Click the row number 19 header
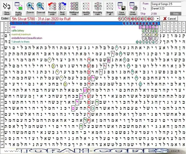Screen dimensions: 186x154 [2, 144]
